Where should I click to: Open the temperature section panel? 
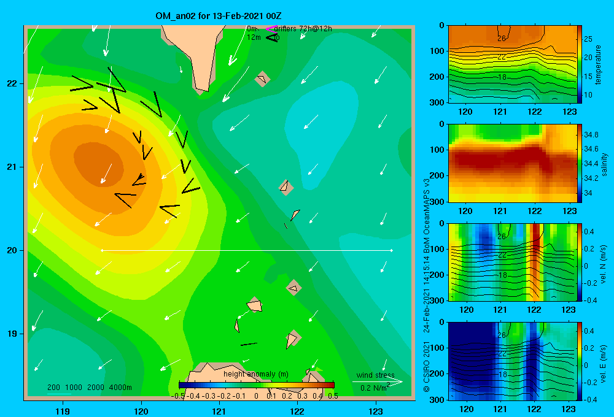point(513,64)
